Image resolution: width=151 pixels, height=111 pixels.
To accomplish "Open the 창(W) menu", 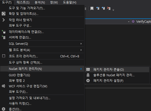I will point(54,2).
